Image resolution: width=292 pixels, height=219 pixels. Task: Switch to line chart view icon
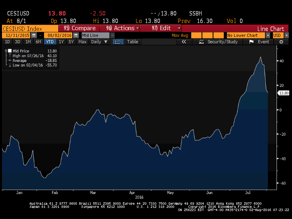tap(117, 42)
